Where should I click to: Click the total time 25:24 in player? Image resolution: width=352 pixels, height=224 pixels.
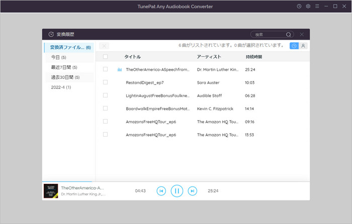click(x=213, y=191)
